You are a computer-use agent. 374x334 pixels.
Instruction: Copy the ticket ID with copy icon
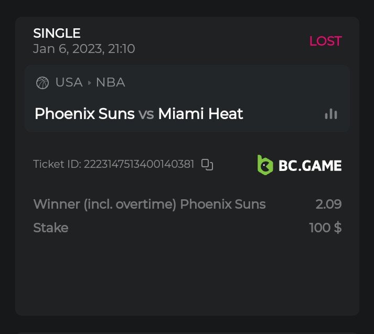[x=207, y=165]
